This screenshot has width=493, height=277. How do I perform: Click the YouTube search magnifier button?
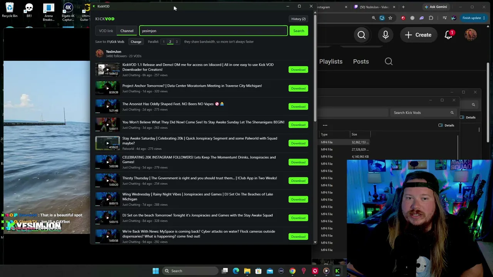tap(361, 35)
